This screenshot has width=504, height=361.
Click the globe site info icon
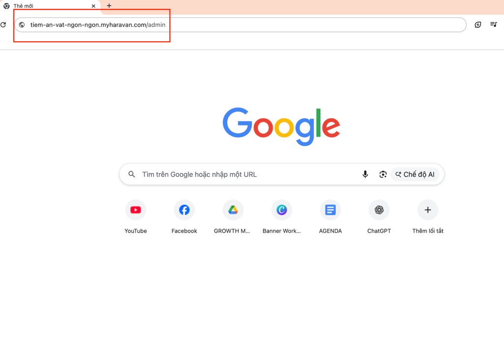point(22,25)
